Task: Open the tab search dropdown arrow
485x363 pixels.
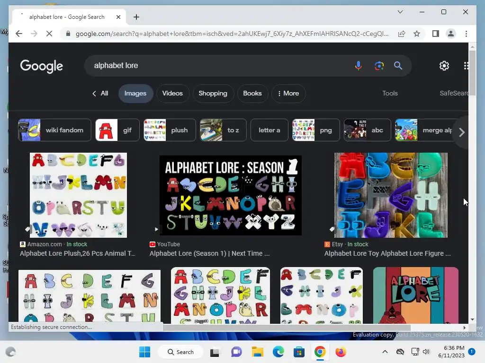Action: point(400,12)
